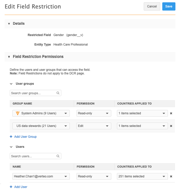Click search icon in user groups search
The height and width of the screenshot is (189, 178).
pyautogui.click(x=58, y=93)
